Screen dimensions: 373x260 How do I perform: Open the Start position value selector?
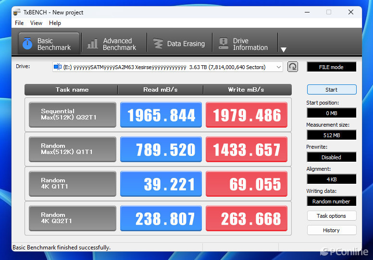pos(331,113)
